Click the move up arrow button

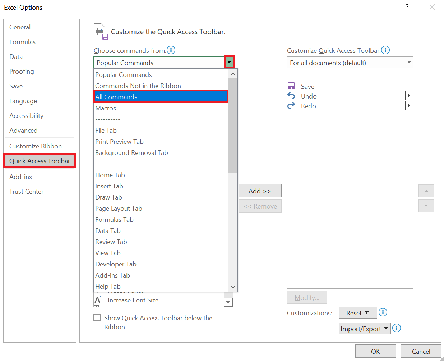coord(426,191)
